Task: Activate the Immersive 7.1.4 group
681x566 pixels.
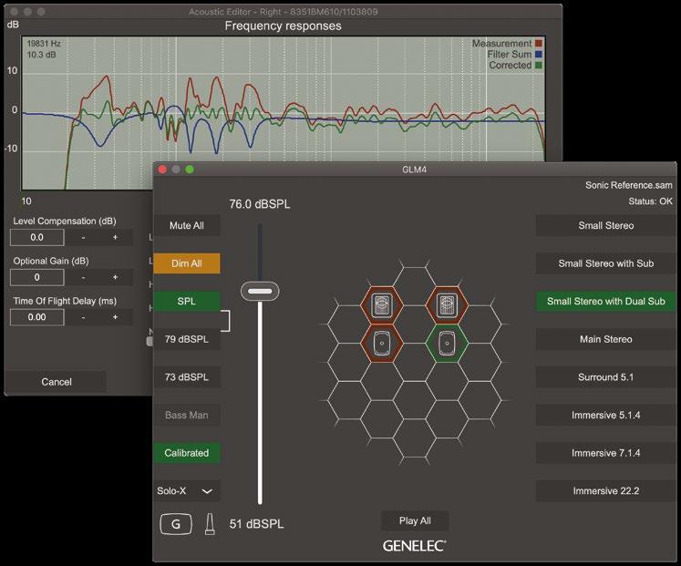Action: click(x=606, y=453)
